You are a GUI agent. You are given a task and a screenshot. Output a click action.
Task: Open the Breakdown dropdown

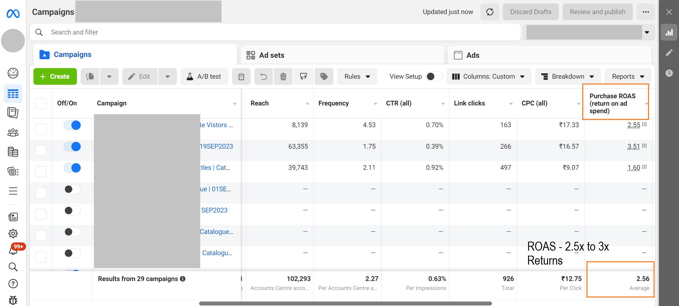coord(567,77)
